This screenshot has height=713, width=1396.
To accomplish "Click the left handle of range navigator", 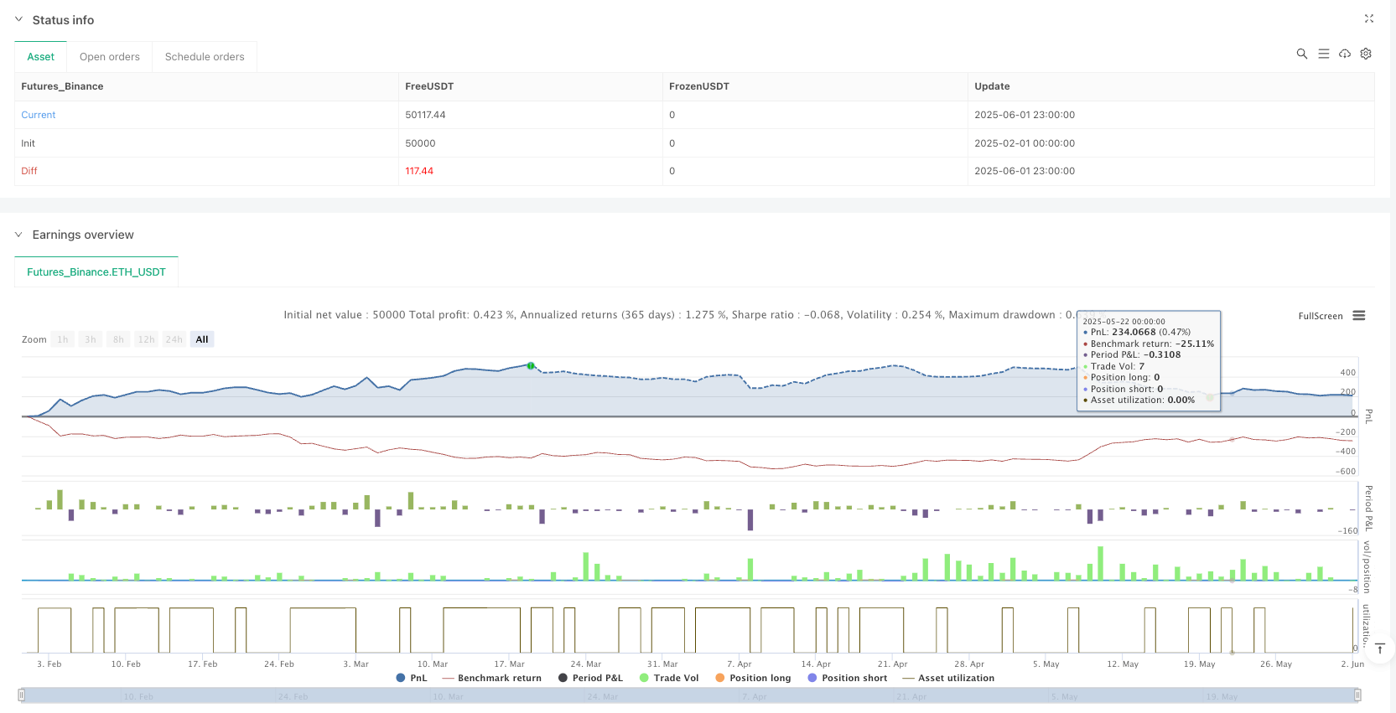I will [x=22, y=695].
